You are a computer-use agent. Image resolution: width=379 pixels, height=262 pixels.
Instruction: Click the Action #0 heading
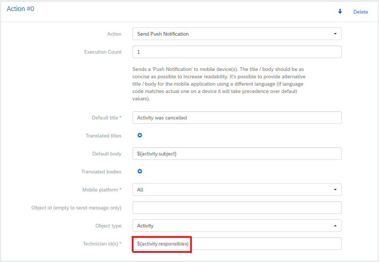coord(21,9)
